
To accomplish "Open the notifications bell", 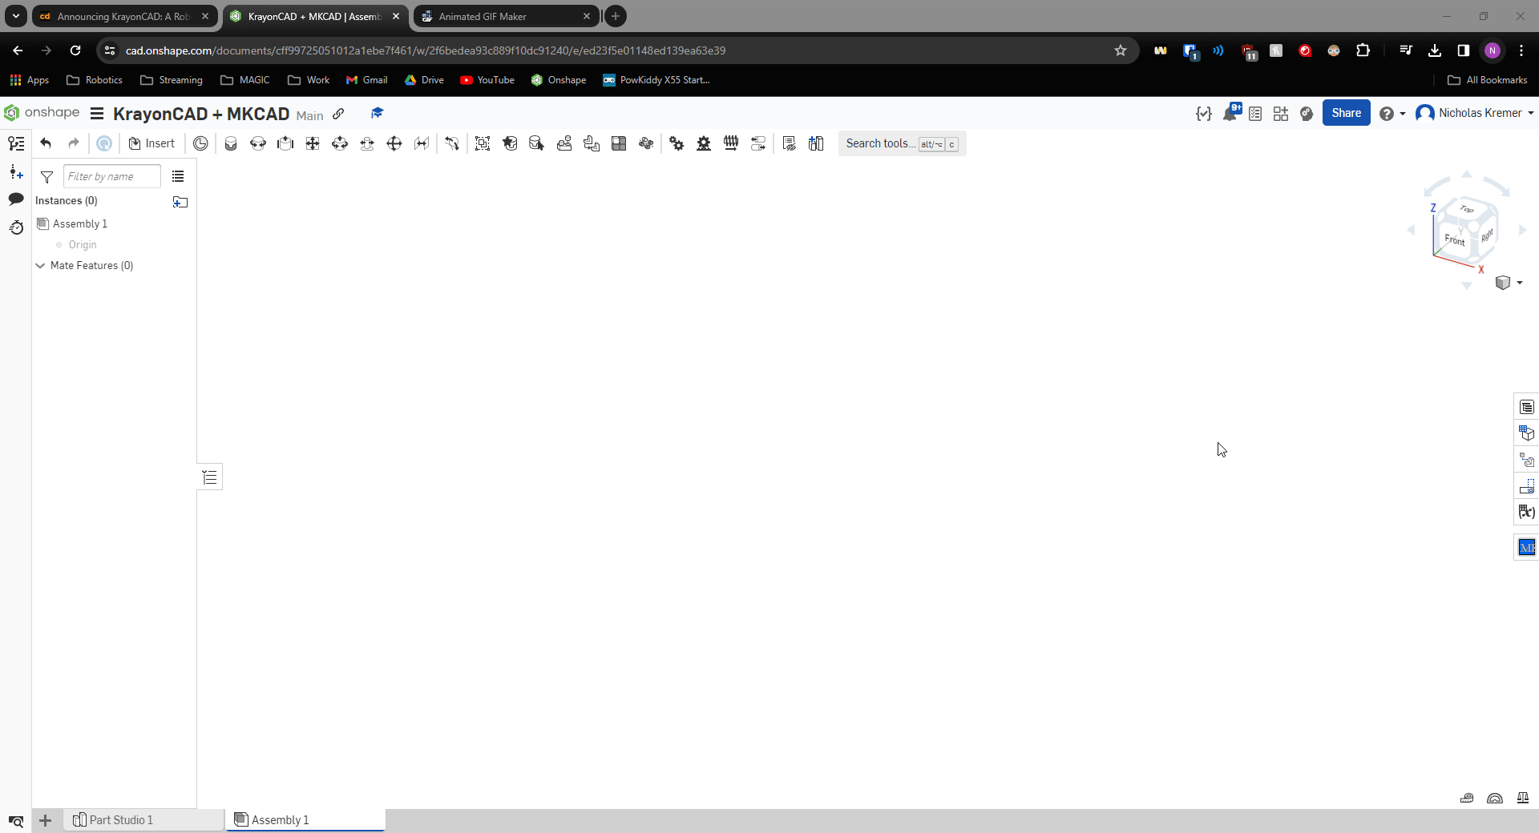I will point(1230,114).
